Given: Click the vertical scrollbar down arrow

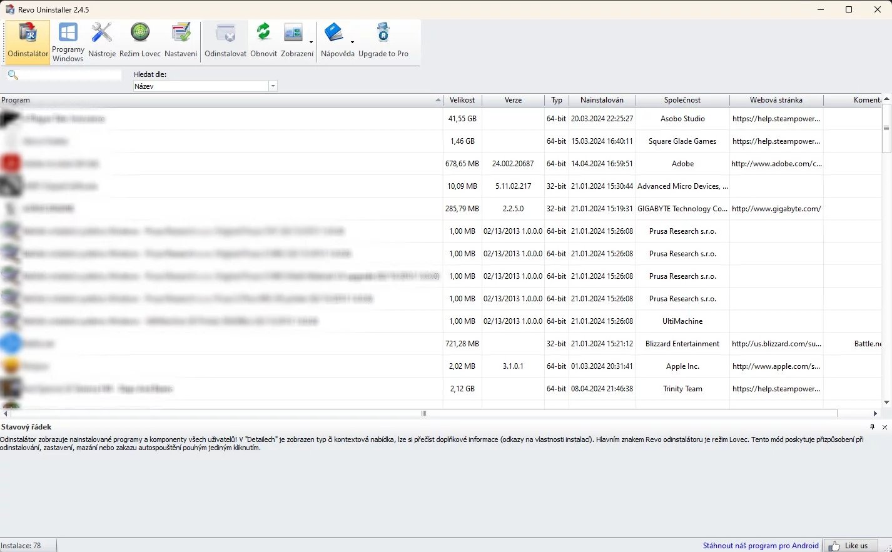Looking at the screenshot, I should [x=886, y=403].
